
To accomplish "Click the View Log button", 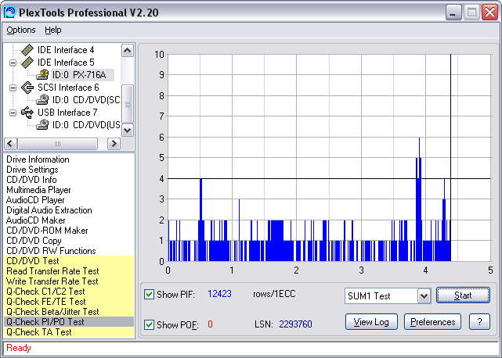I will tap(371, 322).
